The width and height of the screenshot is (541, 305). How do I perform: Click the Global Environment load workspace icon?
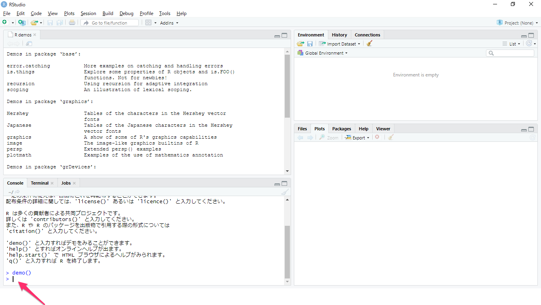(x=300, y=44)
